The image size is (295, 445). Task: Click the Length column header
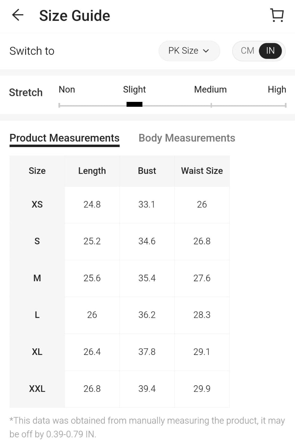pos(92,171)
